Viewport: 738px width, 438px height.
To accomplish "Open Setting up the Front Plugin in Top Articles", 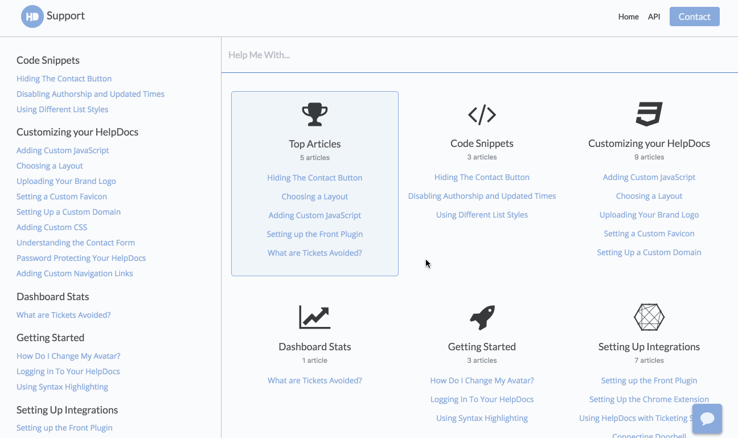I will [314, 234].
